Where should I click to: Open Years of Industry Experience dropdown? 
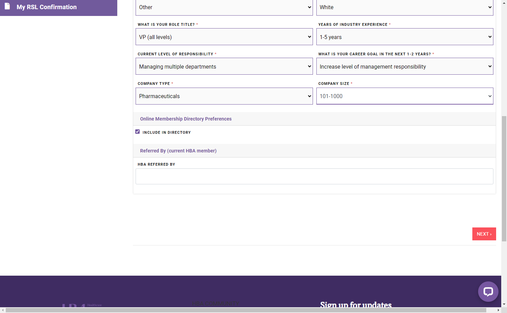click(x=405, y=37)
